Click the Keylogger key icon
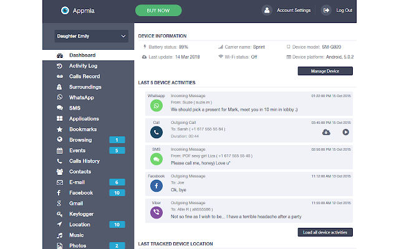This screenshot has height=249, width=399. click(x=60, y=214)
